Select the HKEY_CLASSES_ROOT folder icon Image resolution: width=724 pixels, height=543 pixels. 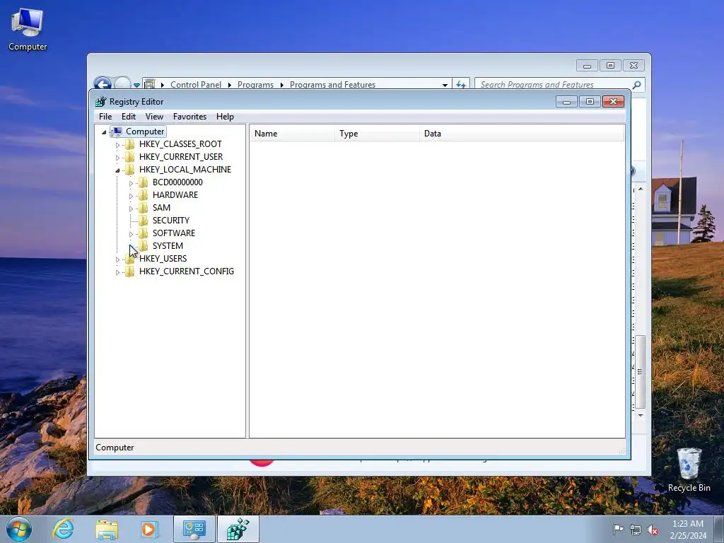click(x=130, y=144)
